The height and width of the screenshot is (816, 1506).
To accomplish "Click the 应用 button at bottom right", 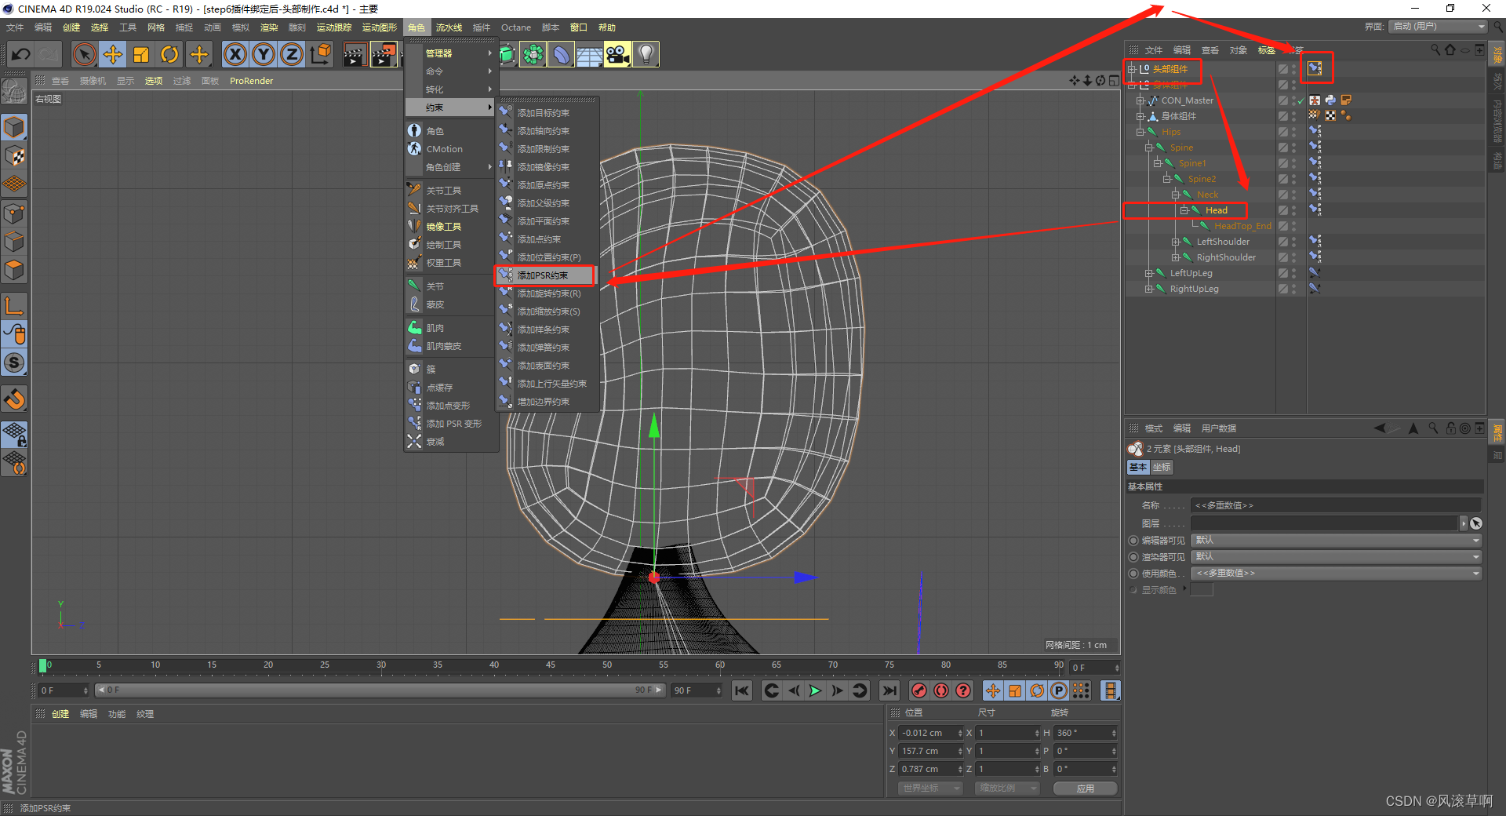I will 1085,788.
